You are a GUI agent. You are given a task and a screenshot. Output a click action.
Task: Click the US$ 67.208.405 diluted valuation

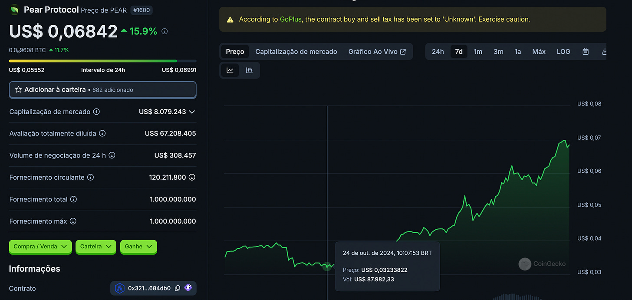pyautogui.click(x=171, y=134)
